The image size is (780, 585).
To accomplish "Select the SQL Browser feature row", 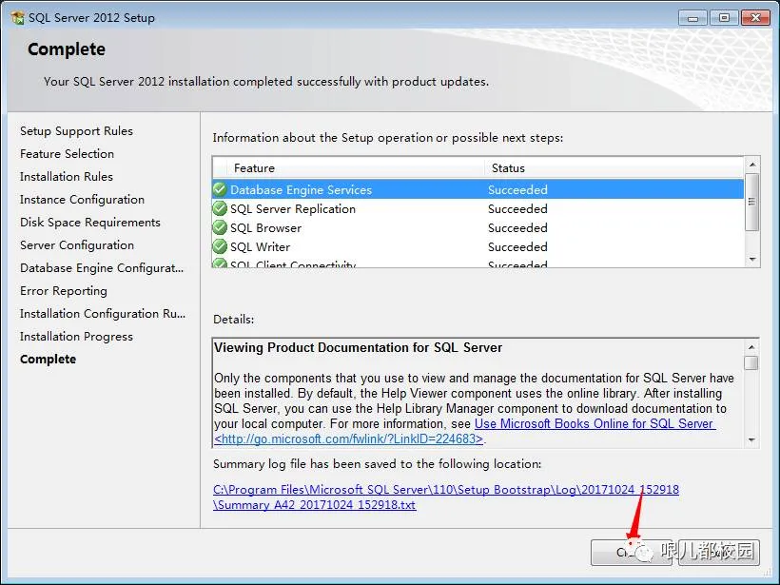I will [478, 228].
